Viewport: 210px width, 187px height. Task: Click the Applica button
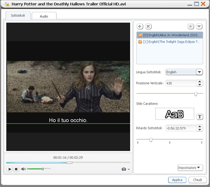(x=177, y=180)
